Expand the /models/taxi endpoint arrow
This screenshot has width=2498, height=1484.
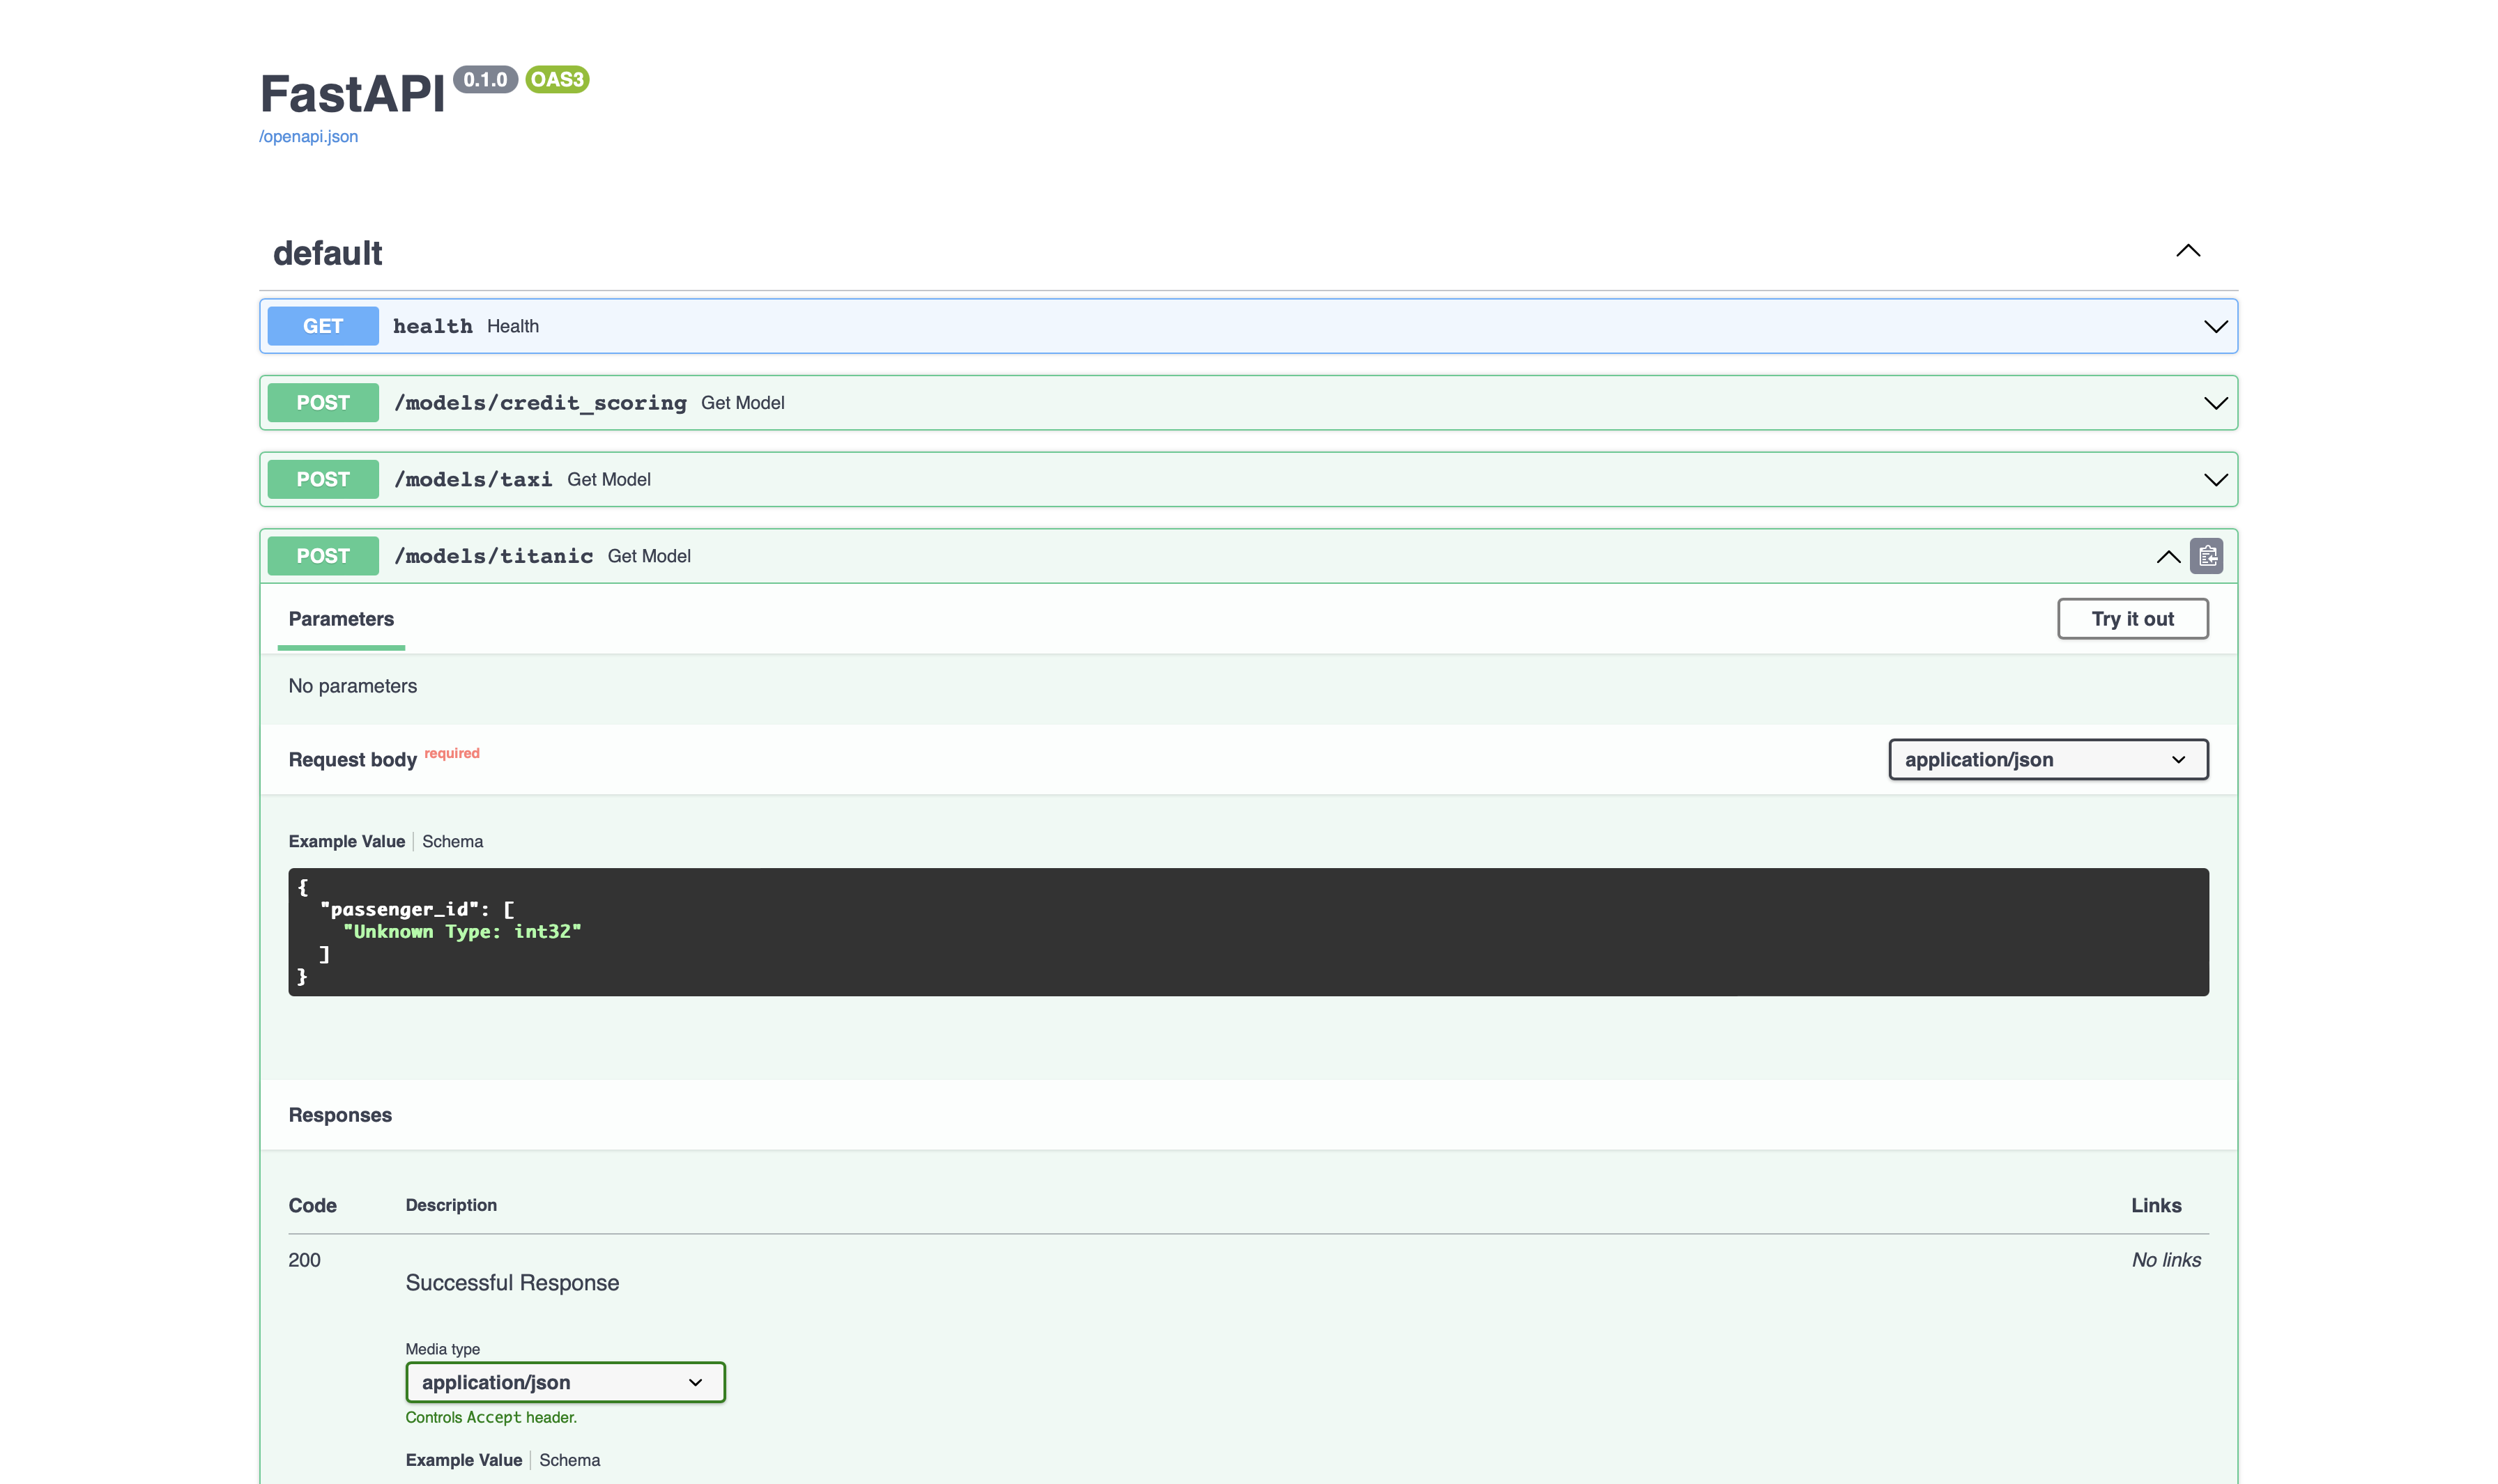pos(2215,480)
